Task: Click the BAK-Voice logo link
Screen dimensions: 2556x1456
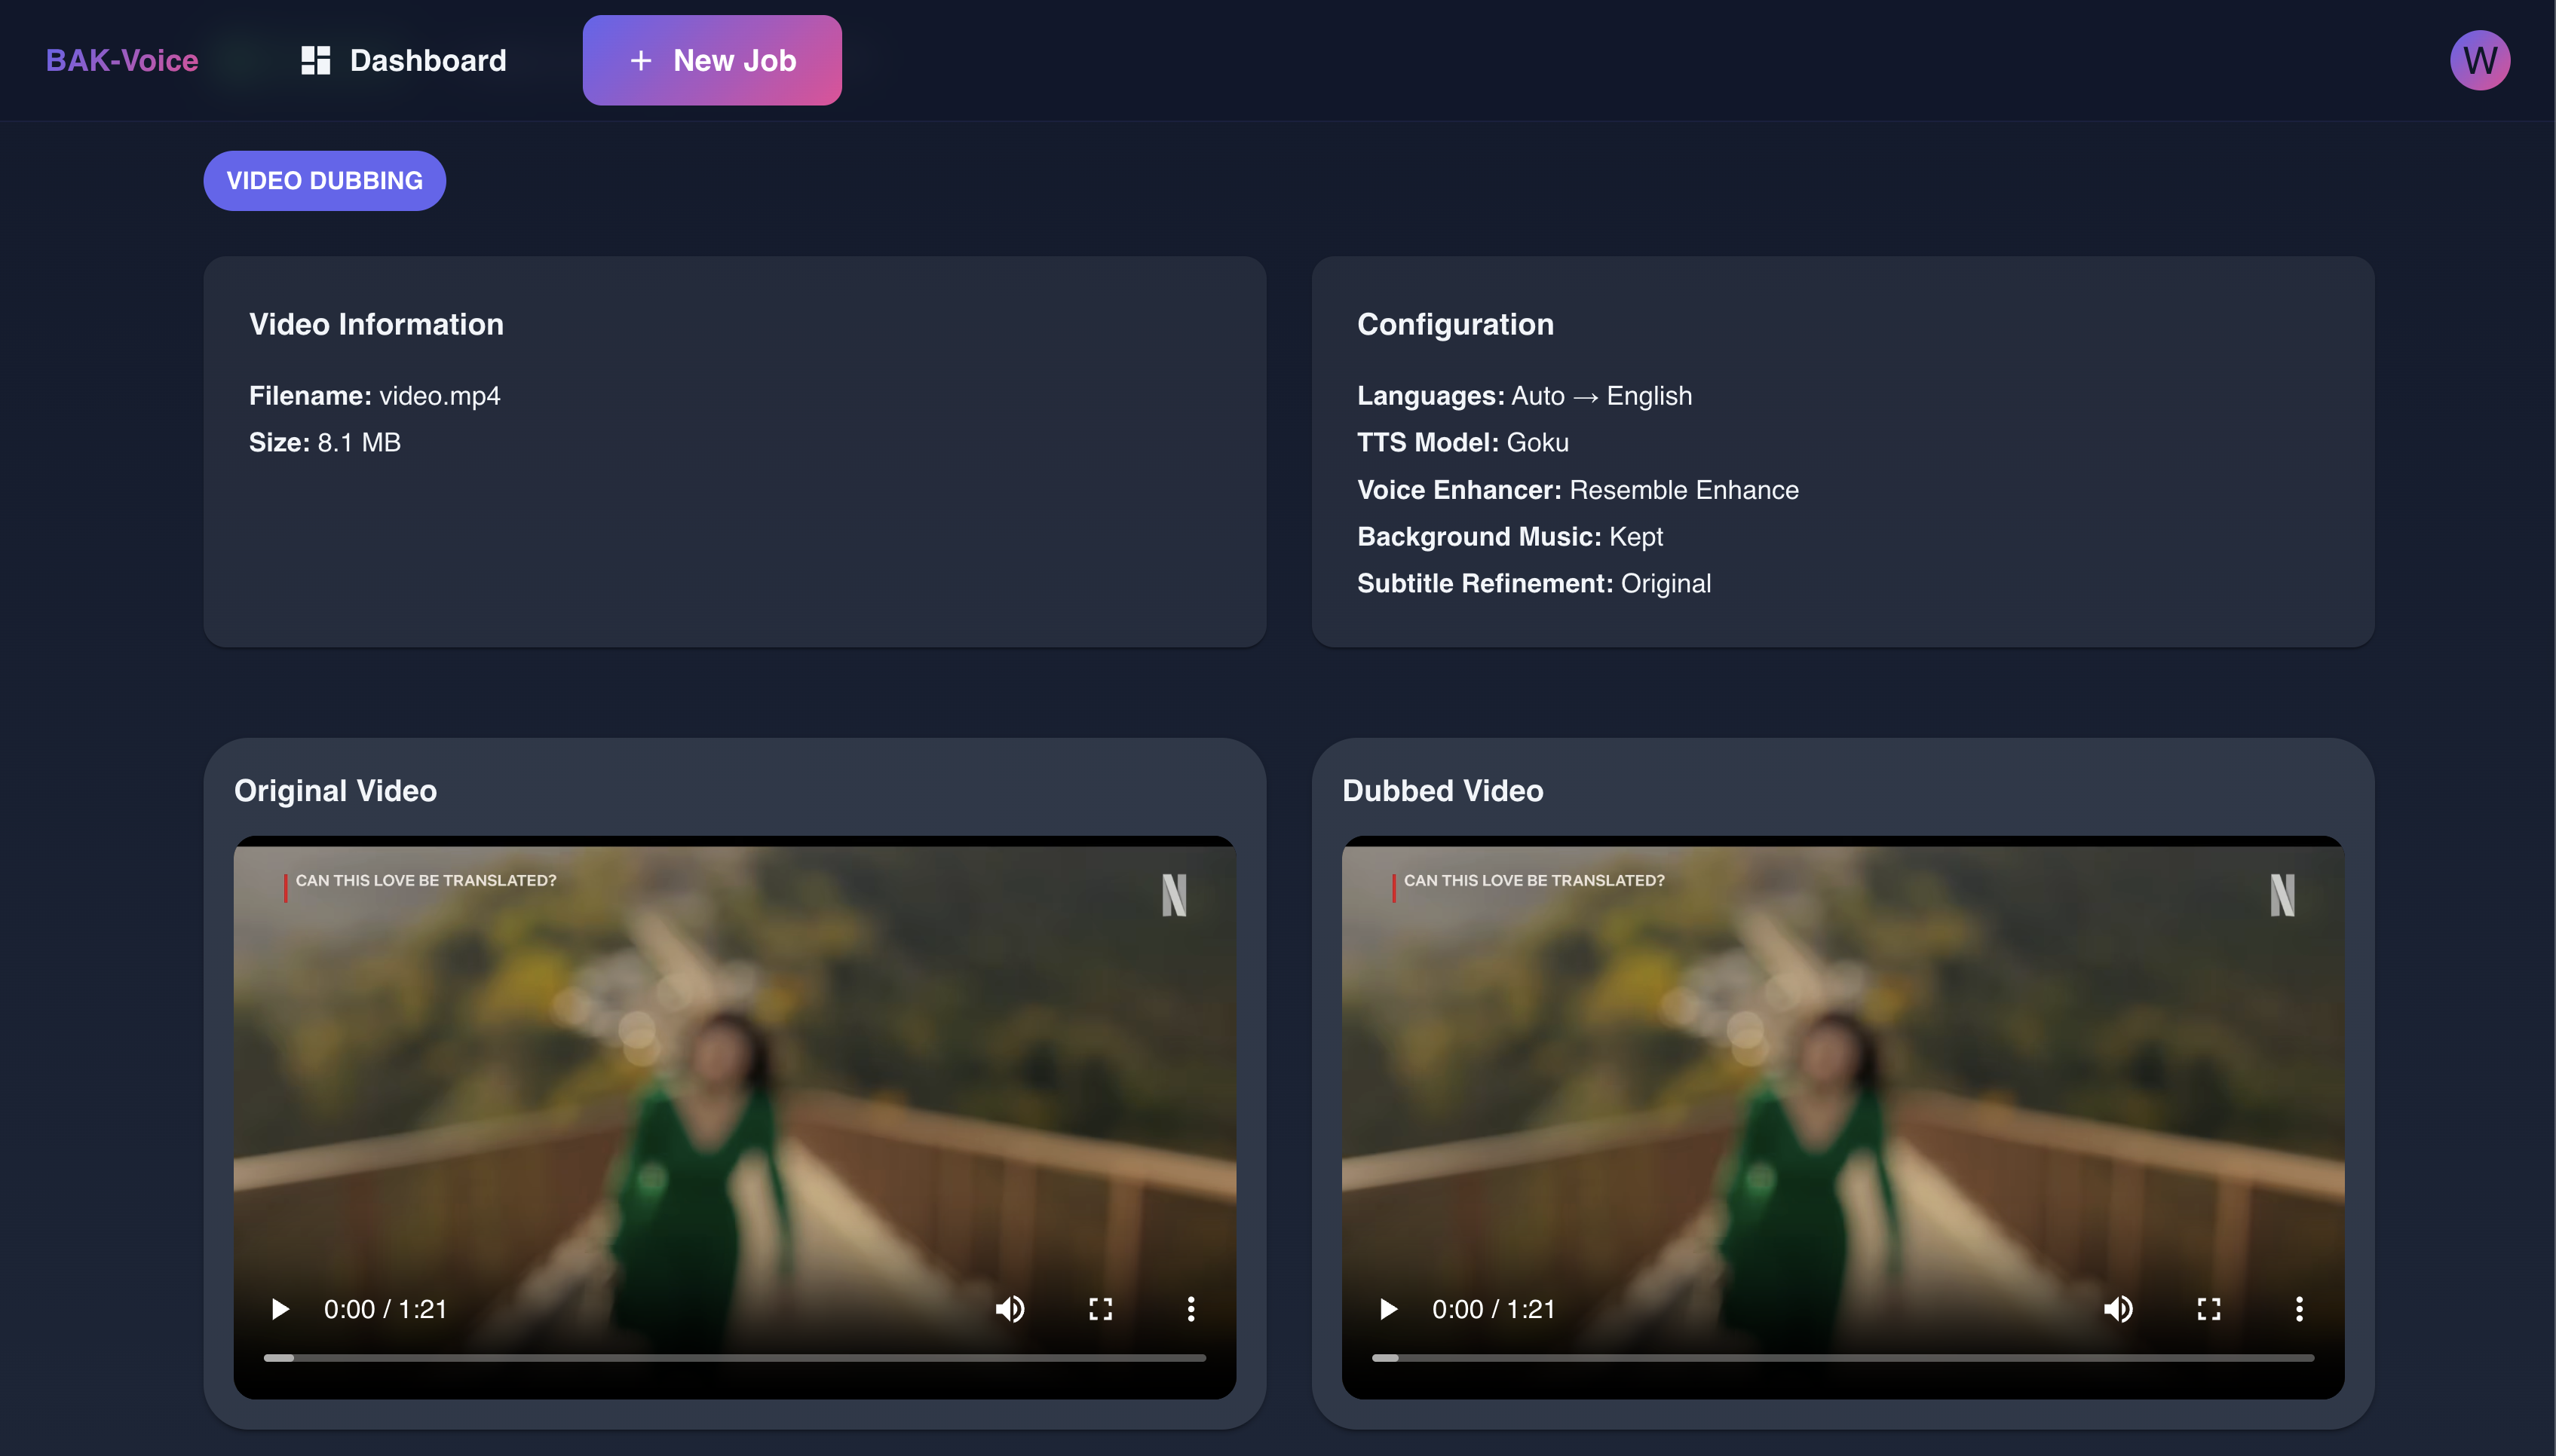Action: point(122,60)
